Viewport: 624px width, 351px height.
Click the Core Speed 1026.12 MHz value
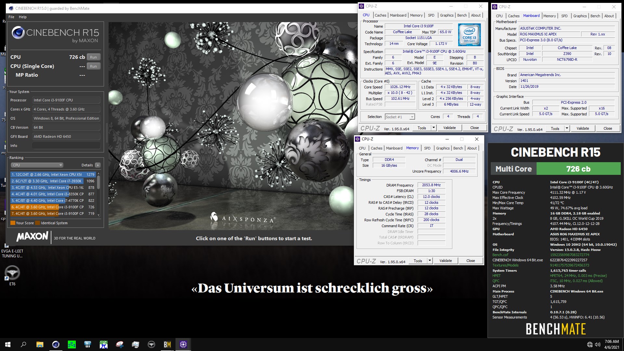(400, 87)
